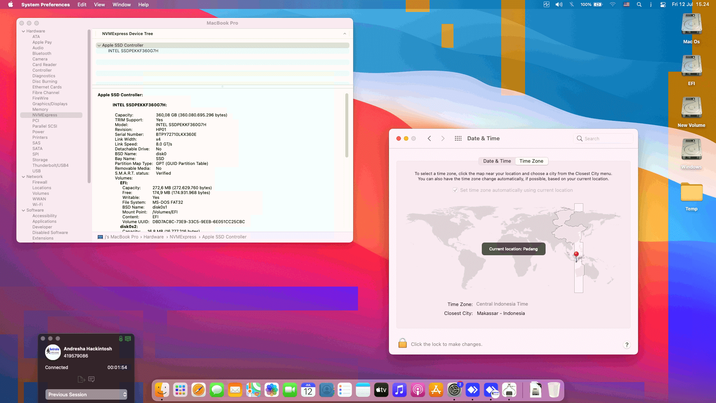Viewport: 716px width, 403px height.
Task: Open the Finder icon in the Dock
Action: (x=162, y=390)
